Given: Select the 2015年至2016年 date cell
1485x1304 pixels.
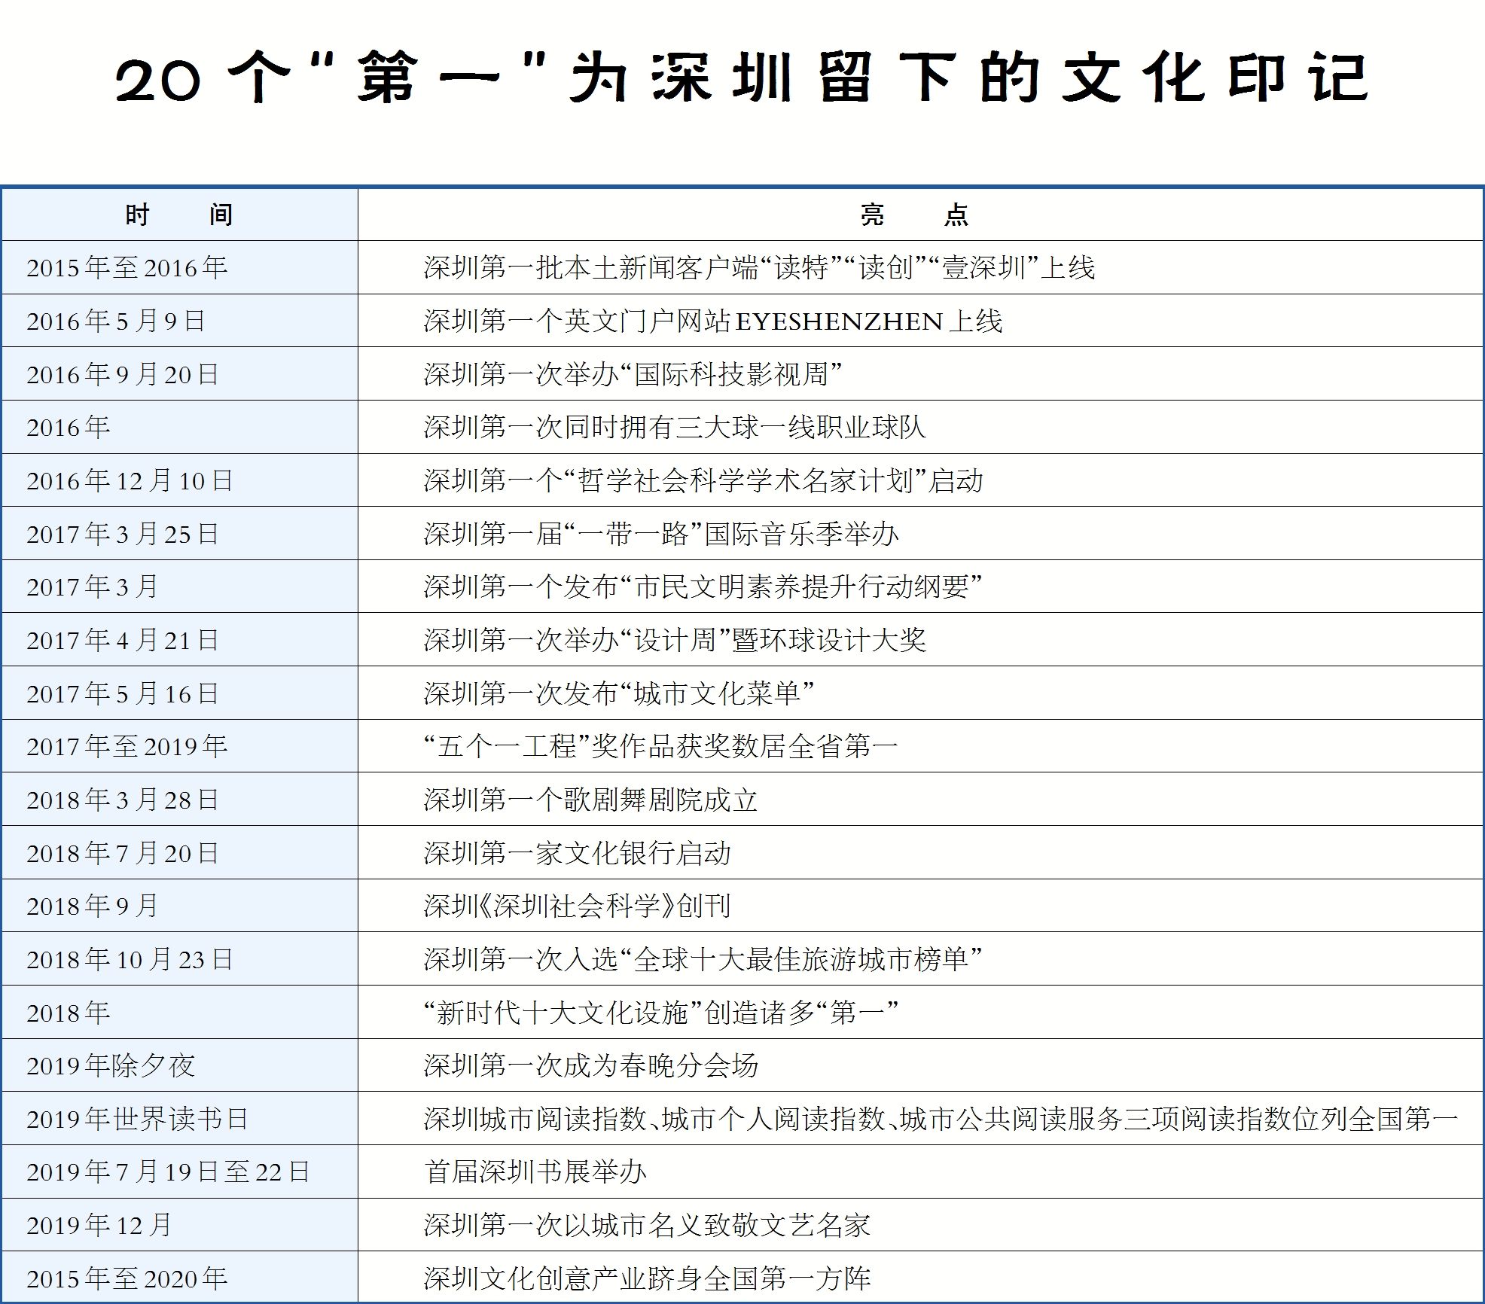Looking at the screenshot, I should click(x=127, y=268).
